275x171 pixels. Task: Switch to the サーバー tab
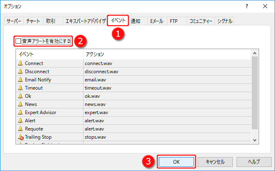(14, 21)
